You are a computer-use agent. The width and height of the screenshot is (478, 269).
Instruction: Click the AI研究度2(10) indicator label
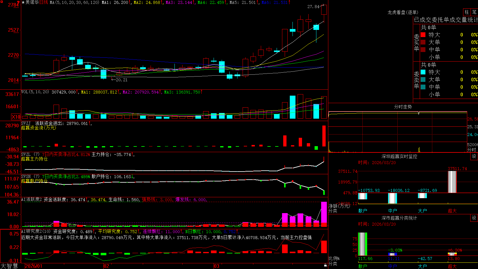tap(36, 231)
